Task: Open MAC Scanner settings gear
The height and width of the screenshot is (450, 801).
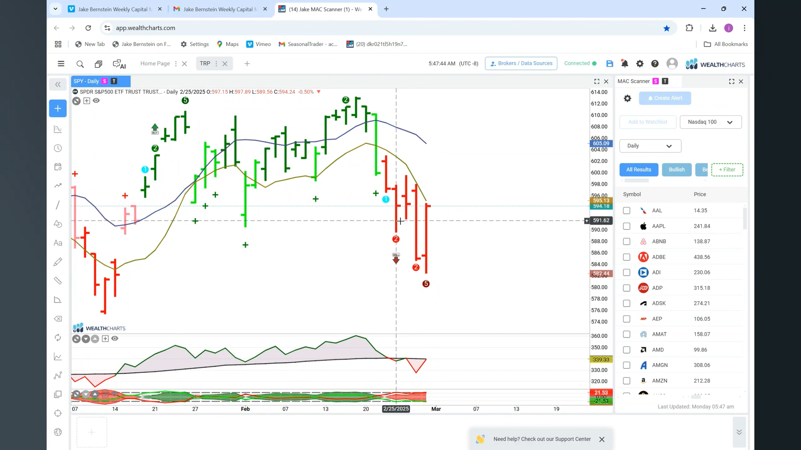Action: pyautogui.click(x=627, y=98)
